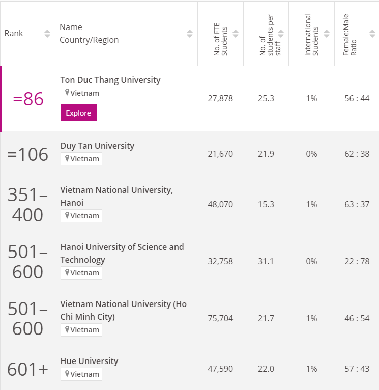Sort by No. of FTE Students arrows

pyautogui.click(x=236, y=34)
